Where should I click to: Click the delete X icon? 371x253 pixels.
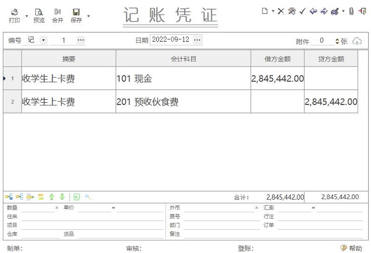coord(281,11)
